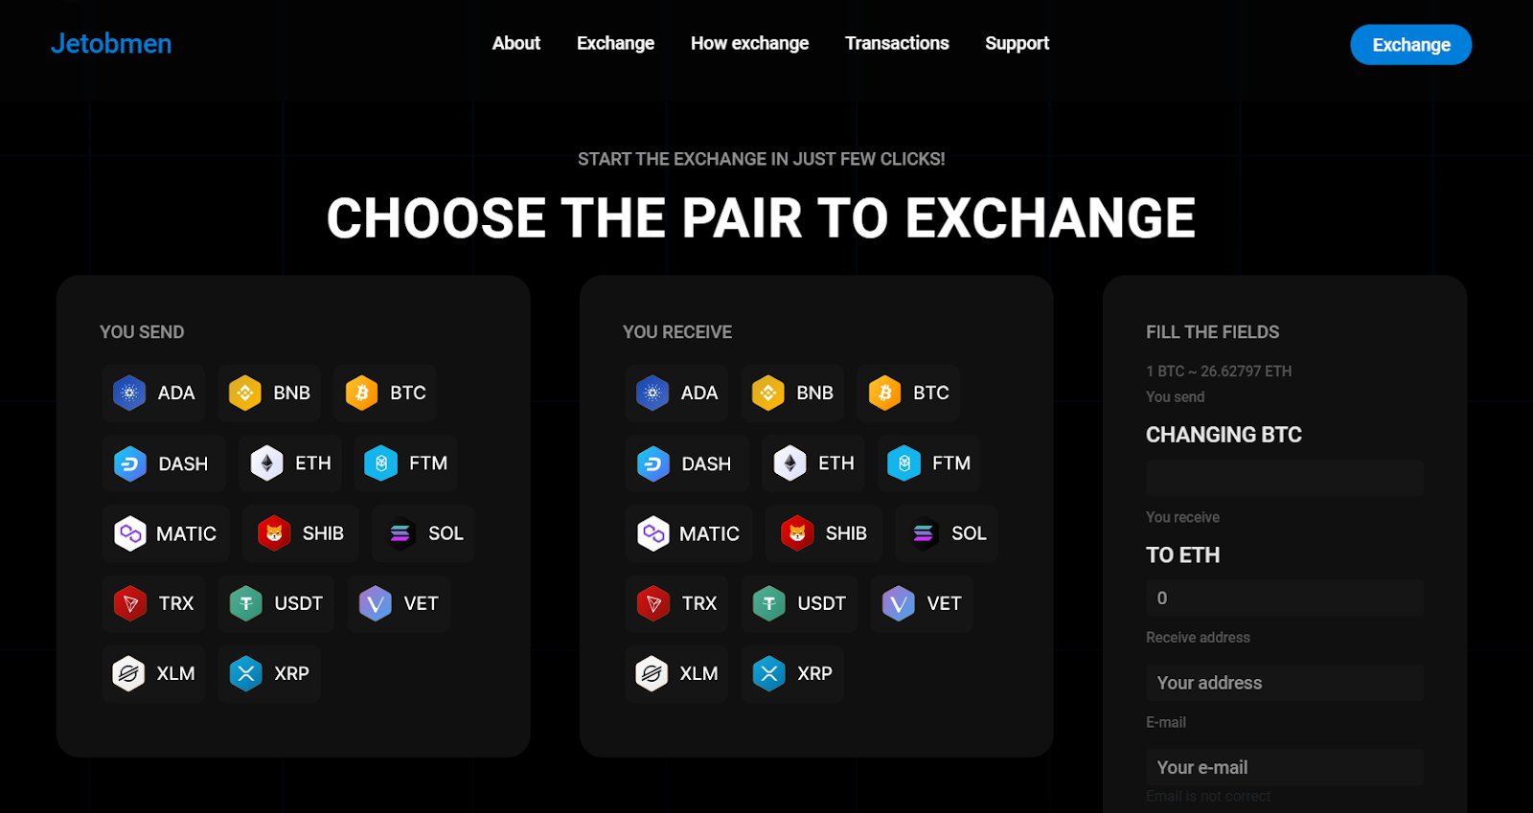The width and height of the screenshot is (1533, 813).
Task: Focus the Your address input field
Action: pyautogui.click(x=1284, y=683)
